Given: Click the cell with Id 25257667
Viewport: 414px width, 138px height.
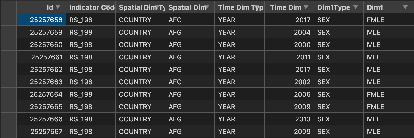Looking at the screenshot, I should pyautogui.click(x=41, y=131).
